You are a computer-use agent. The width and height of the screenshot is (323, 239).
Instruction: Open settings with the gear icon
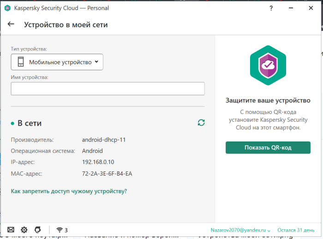(x=24, y=230)
